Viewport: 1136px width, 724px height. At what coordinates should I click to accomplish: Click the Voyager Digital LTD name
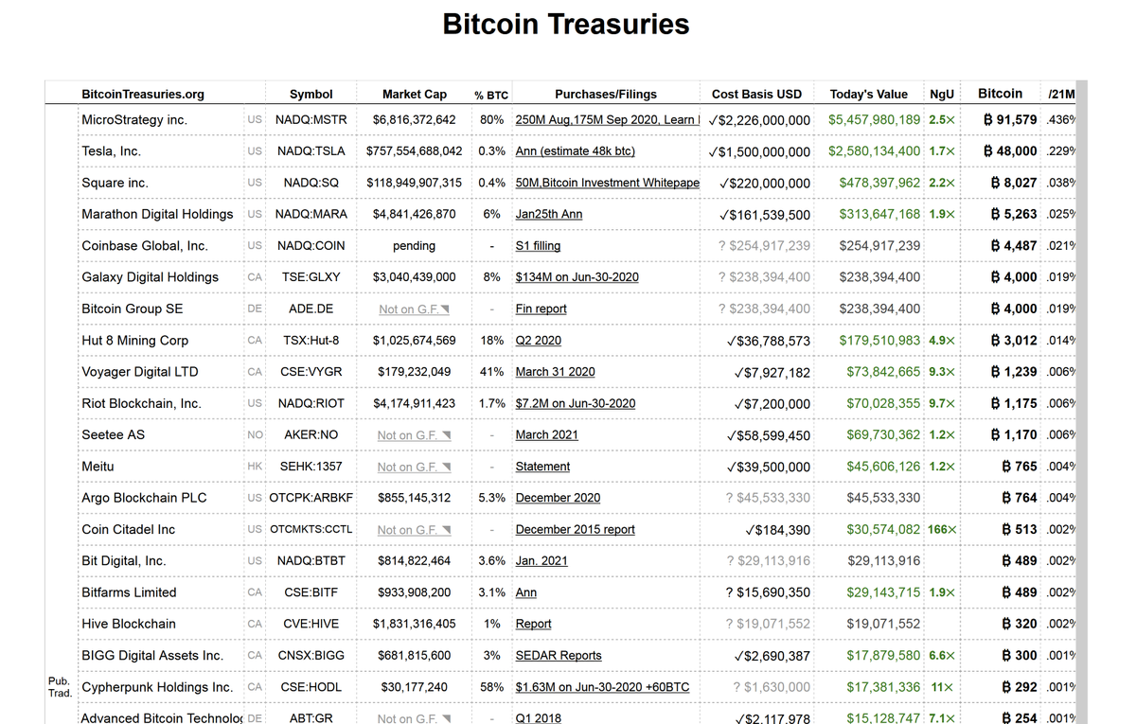click(140, 372)
